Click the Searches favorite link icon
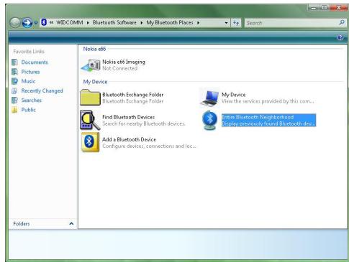 (14, 100)
